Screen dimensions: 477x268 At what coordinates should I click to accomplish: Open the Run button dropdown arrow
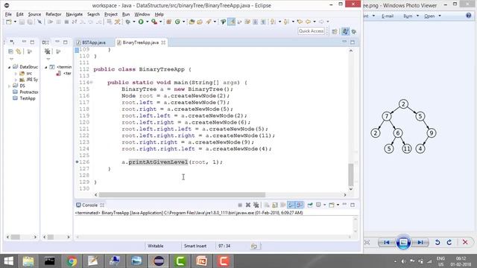coord(148,22)
